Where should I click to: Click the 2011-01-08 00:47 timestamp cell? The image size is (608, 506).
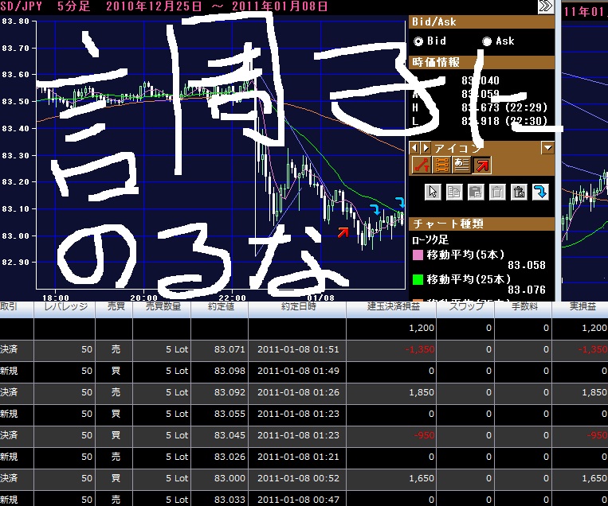[x=298, y=500]
